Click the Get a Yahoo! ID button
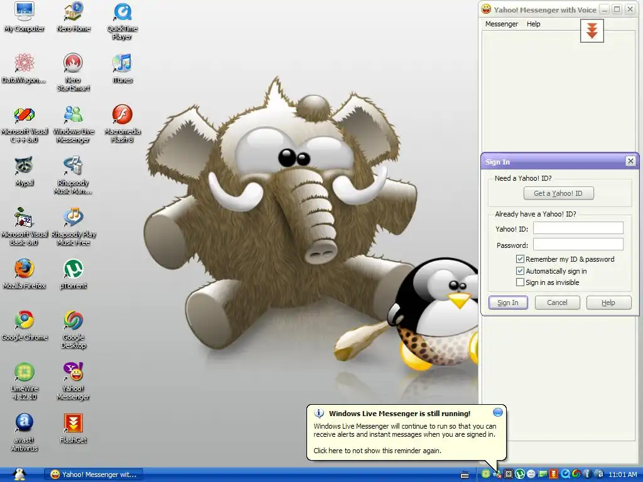643x482 pixels. pos(558,193)
